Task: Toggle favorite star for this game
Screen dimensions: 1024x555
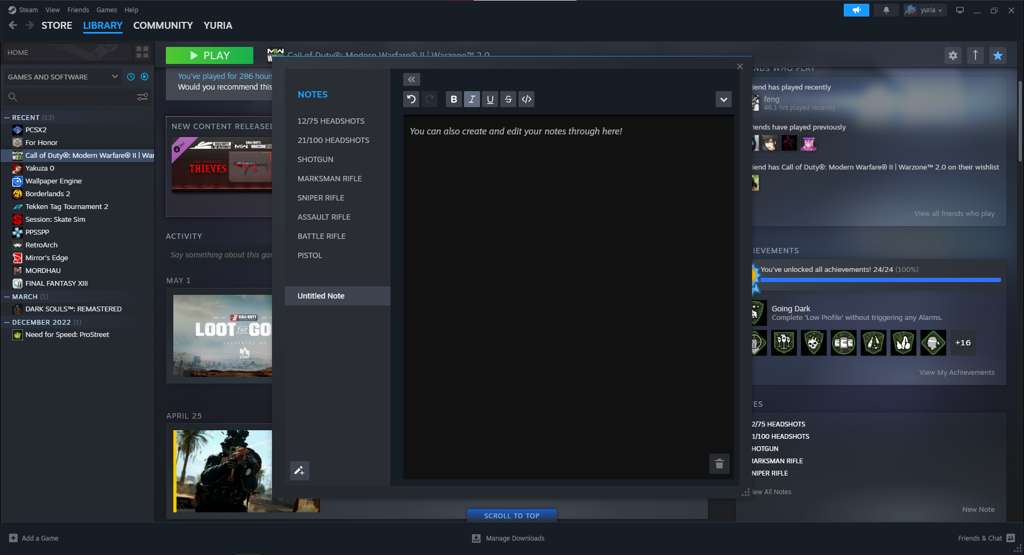Action: coord(998,55)
